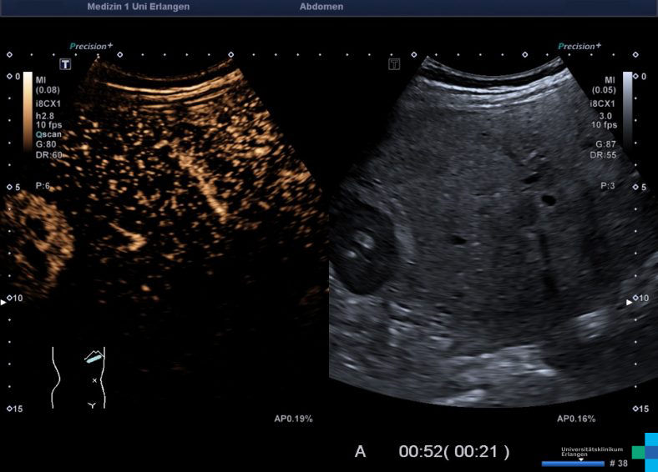
Task: Click the T marker on contrast image
Action: [64, 63]
